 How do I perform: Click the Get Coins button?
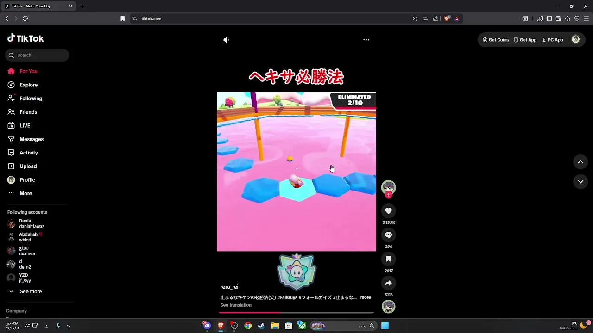click(496, 40)
